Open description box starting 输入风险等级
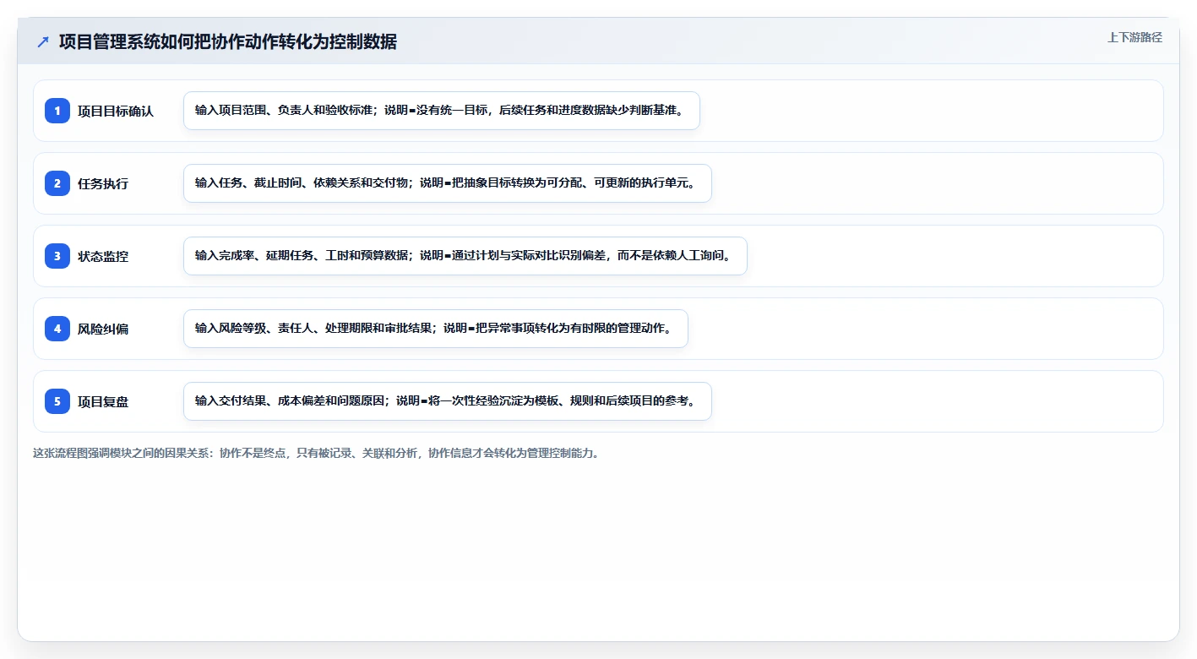 click(x=436, y=329)
